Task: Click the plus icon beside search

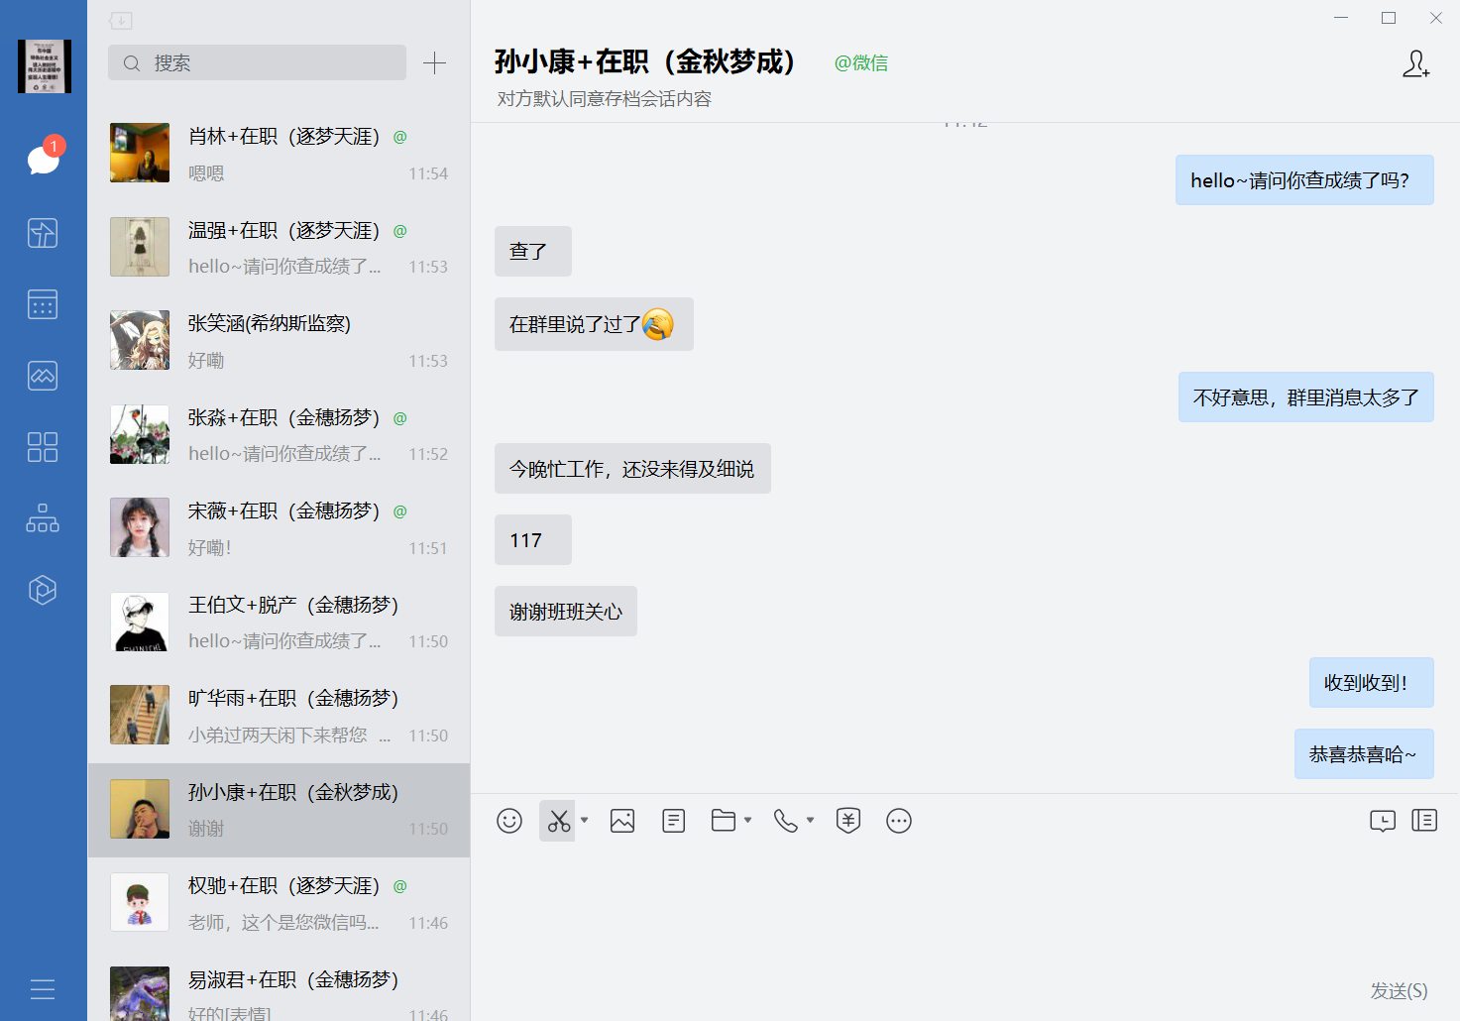Action: click(x=434, y=63)
